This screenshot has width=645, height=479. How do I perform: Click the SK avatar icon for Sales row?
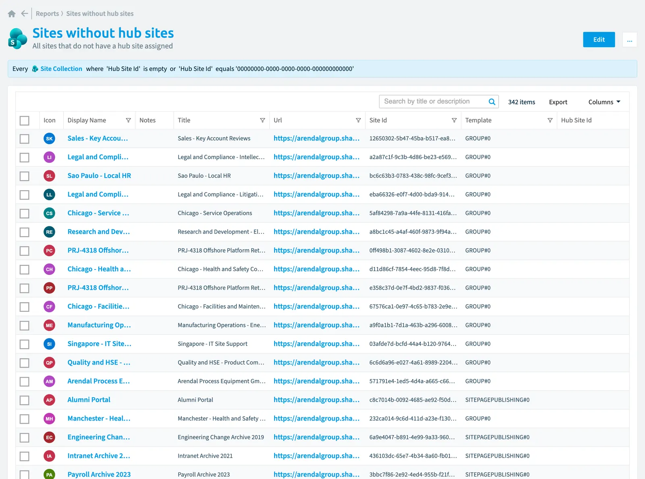(49, 139)
